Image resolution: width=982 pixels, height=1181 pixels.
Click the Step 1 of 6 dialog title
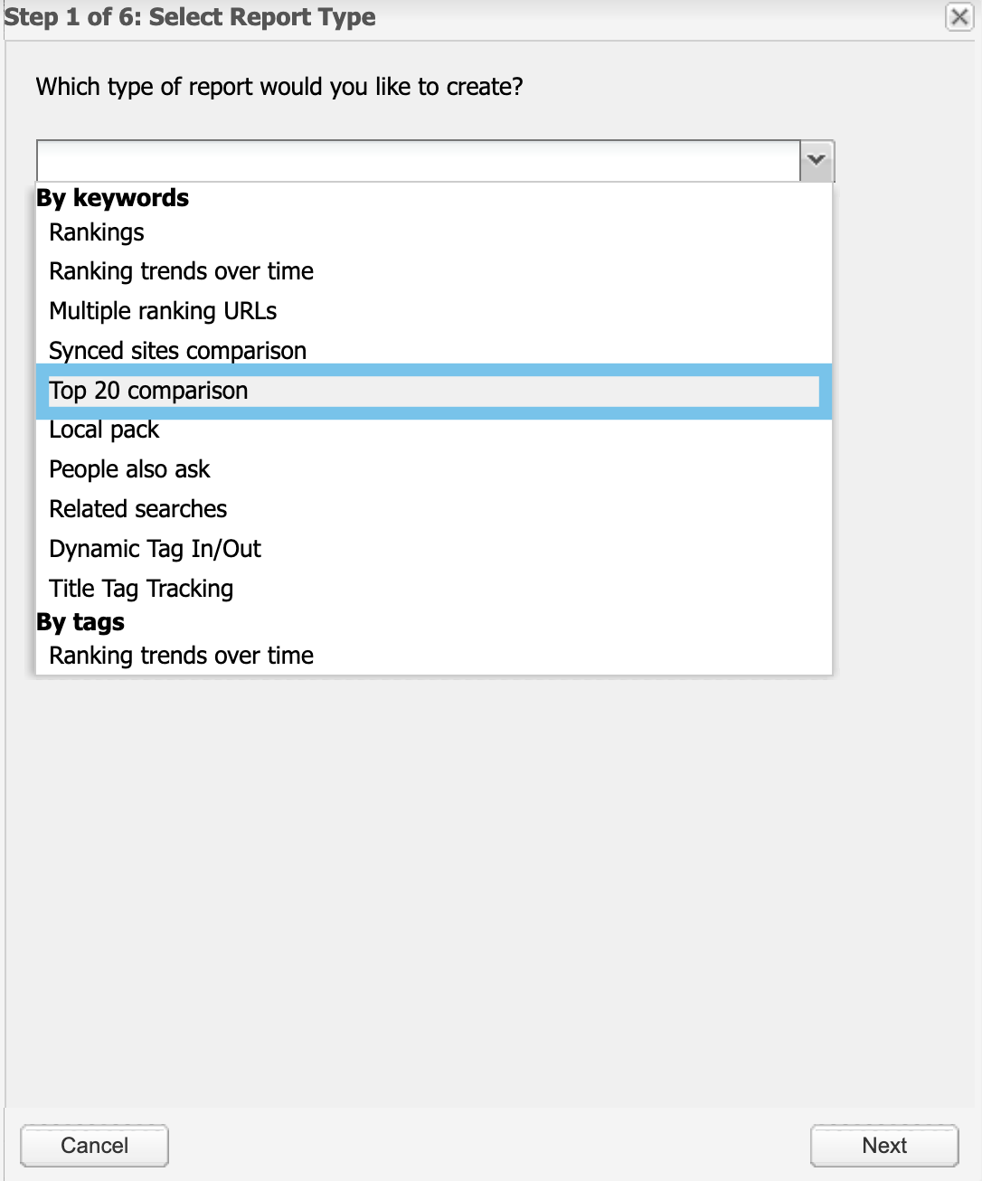[190, 17]
